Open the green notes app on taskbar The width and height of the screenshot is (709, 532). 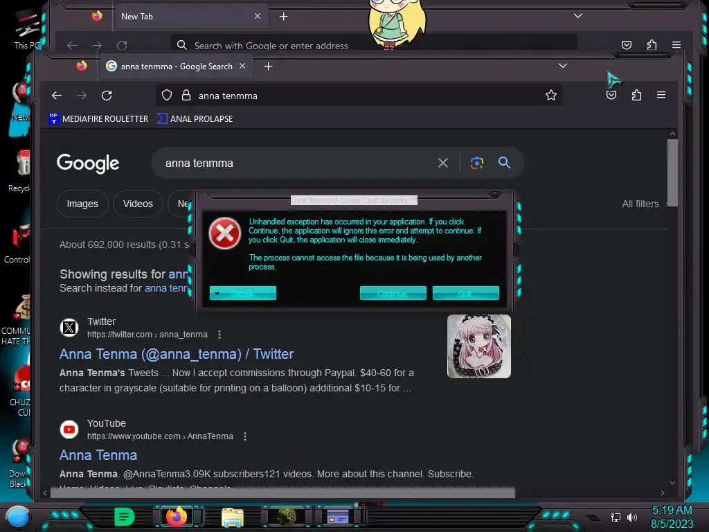tap(125, 517)
